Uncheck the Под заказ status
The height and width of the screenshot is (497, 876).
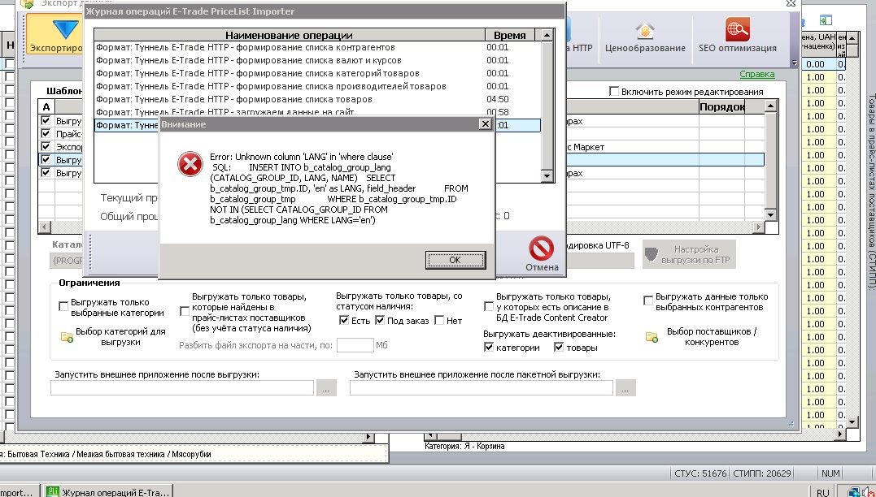coord(380,320)
